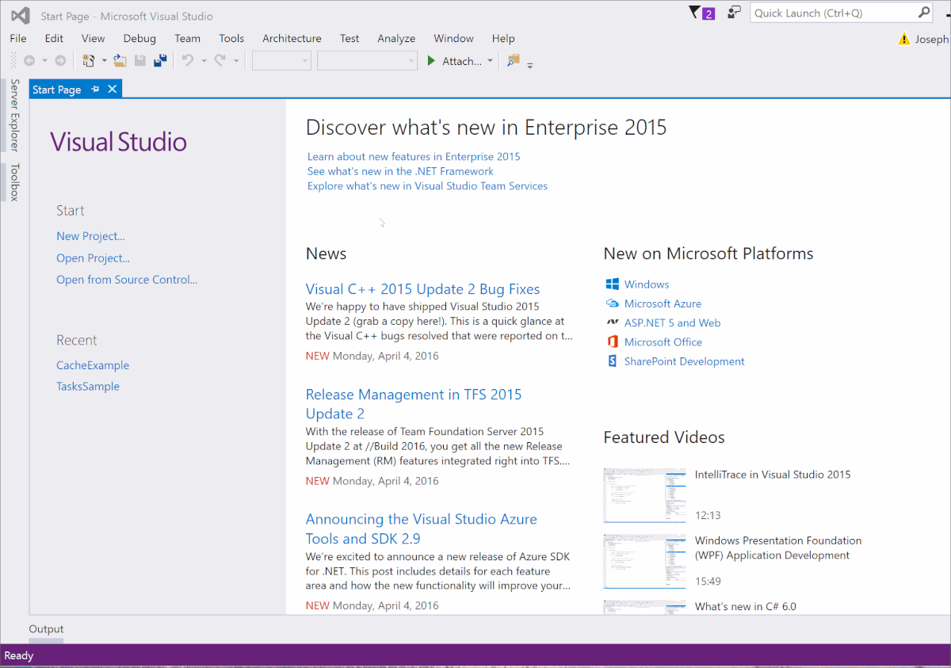The image size is (951, 668).
Task: Click Explore Visual Studio Team Services link
Action: pos(427,186)
